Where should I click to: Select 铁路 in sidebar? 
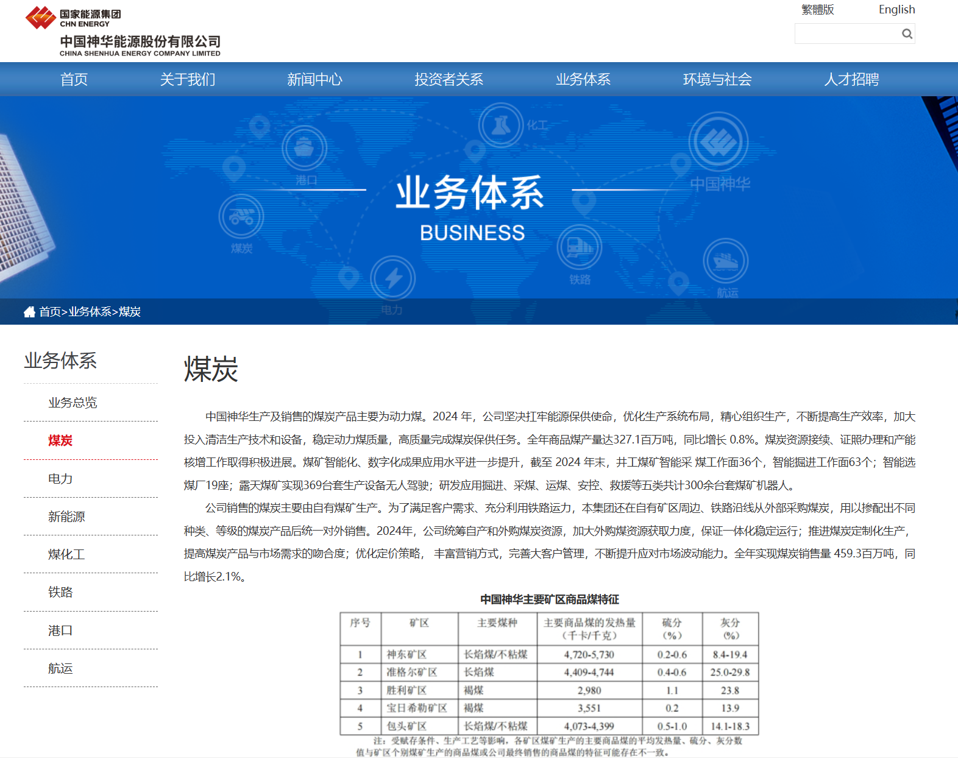tap(60, 592)
